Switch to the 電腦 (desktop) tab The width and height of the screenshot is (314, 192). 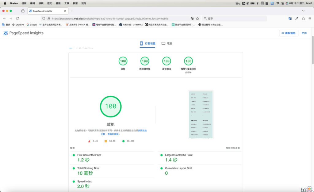167,43
